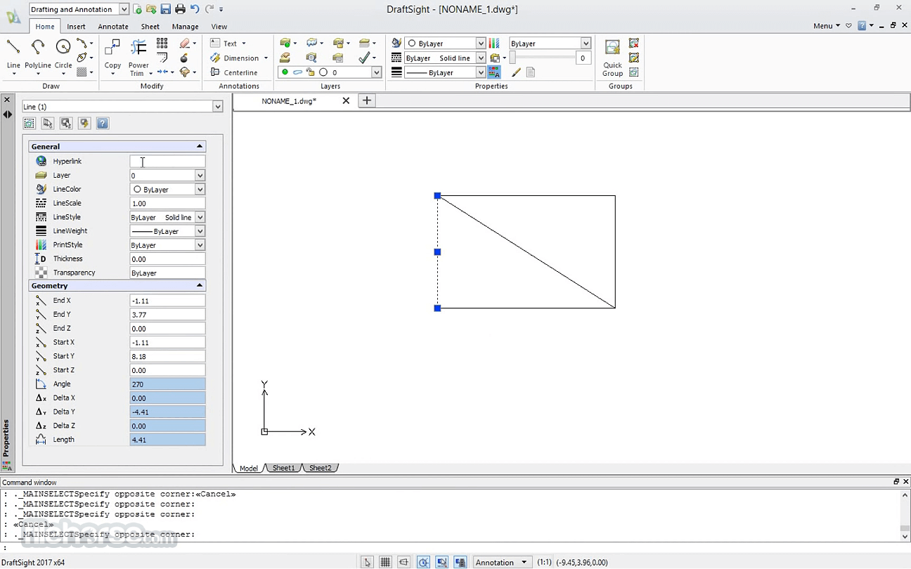The height and width of the screenshot is (569, 911).
Task: Open the Insert ribbon tab
Action: click(x=76, y=27)
